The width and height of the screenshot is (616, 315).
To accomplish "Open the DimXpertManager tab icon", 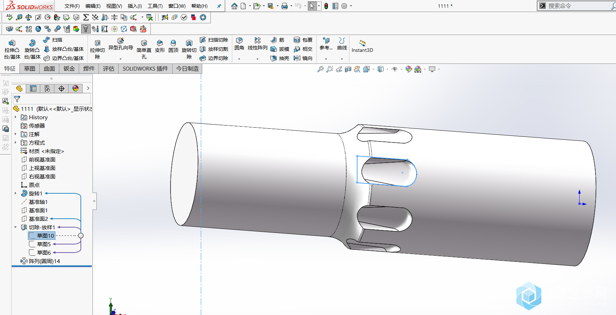I will pyautogui.click(x=61, y=89).
